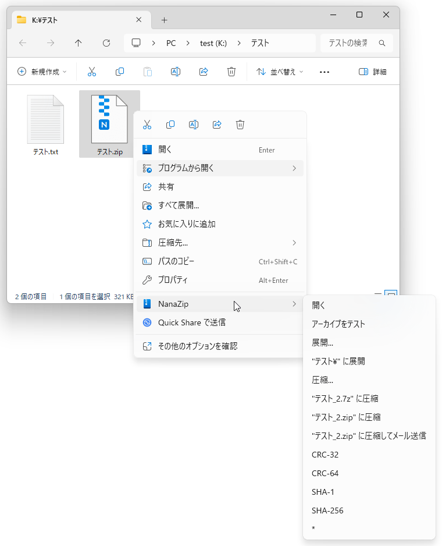Click the Cut icon in Explorer toolbar
This screenshot has width=442, height=546.
(92, 72)
